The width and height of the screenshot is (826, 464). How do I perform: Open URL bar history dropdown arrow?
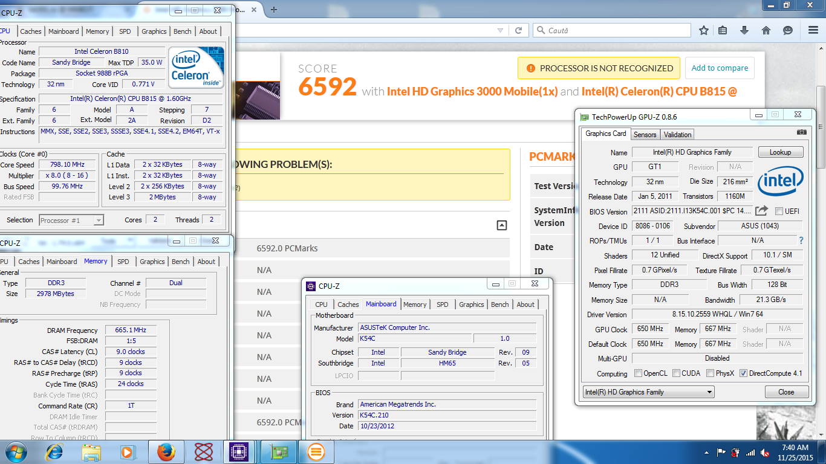pos(499,30)
